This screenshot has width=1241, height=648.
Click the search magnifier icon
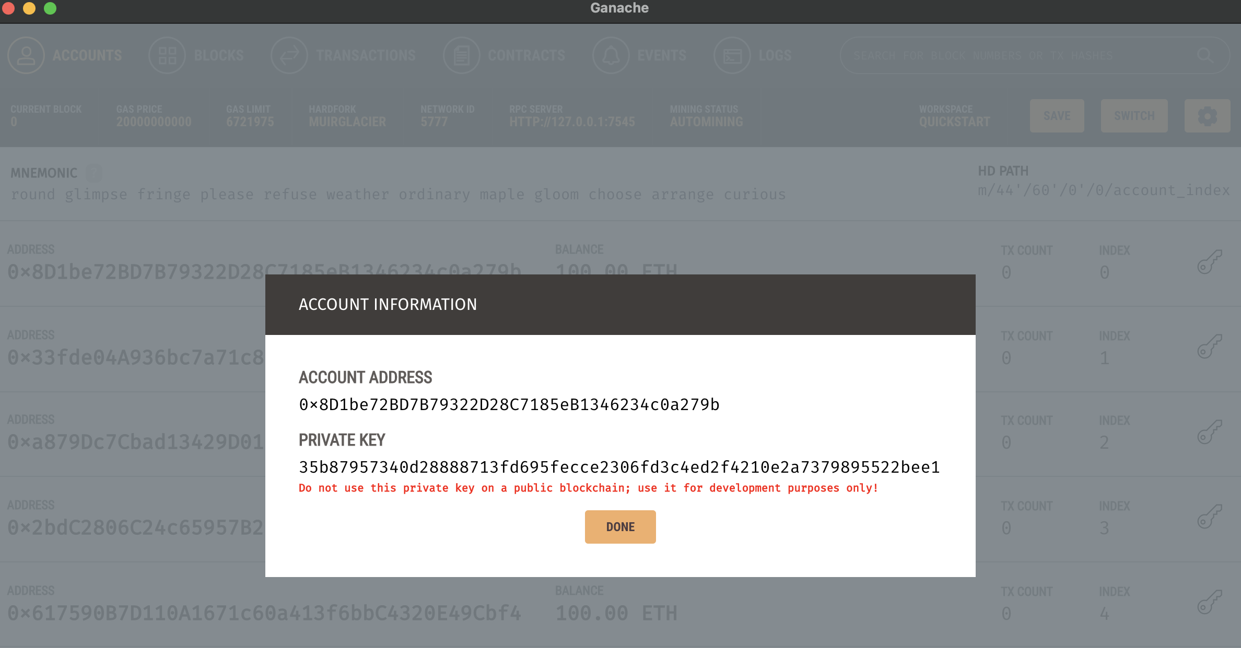[x=1205, y=55]
